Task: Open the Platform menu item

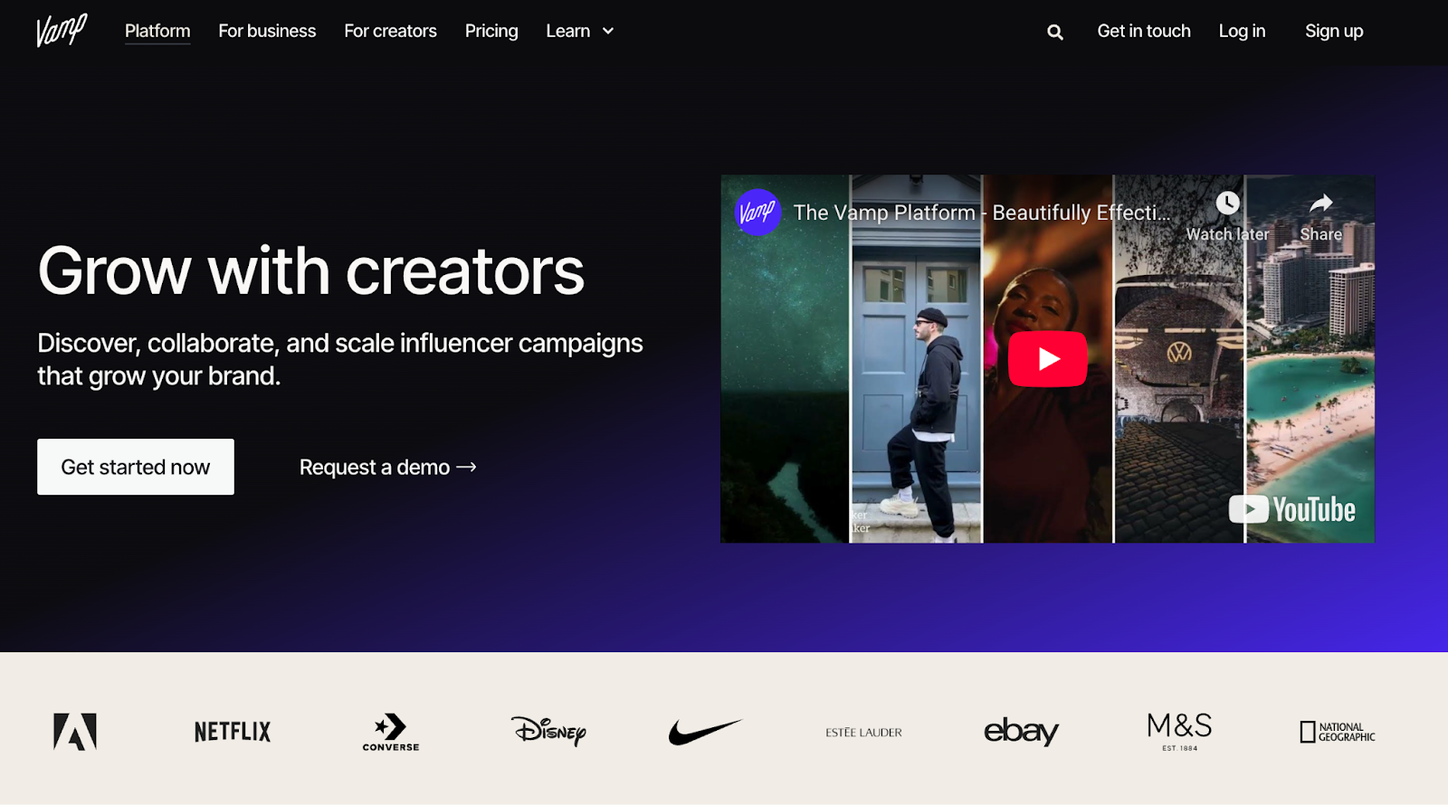Action: 157,31
